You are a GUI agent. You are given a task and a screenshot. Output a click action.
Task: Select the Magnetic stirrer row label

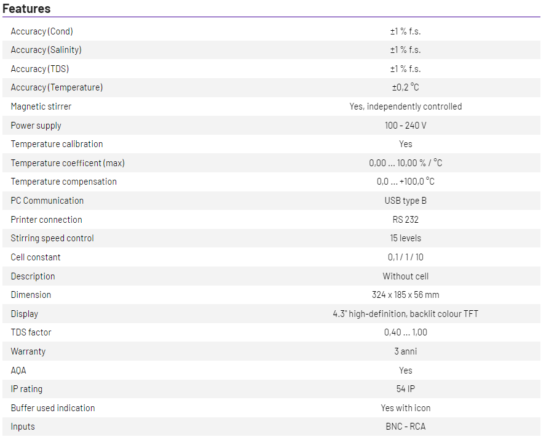pyautogui.click(x=41, y=106)
